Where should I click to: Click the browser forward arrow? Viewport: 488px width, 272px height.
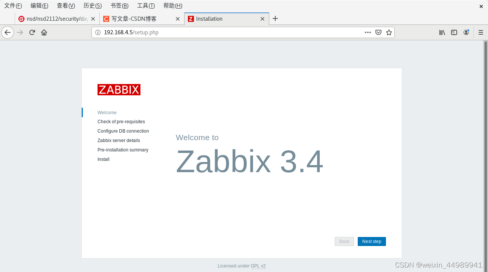[x=20, y=32]
